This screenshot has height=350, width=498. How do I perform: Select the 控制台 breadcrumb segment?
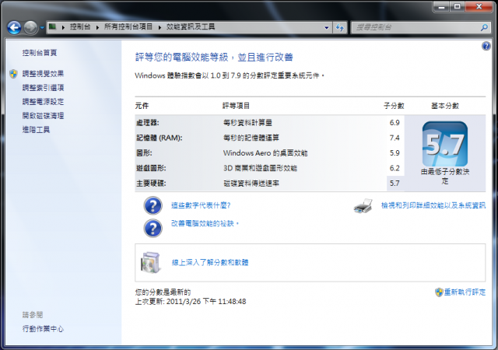point(80,27)
